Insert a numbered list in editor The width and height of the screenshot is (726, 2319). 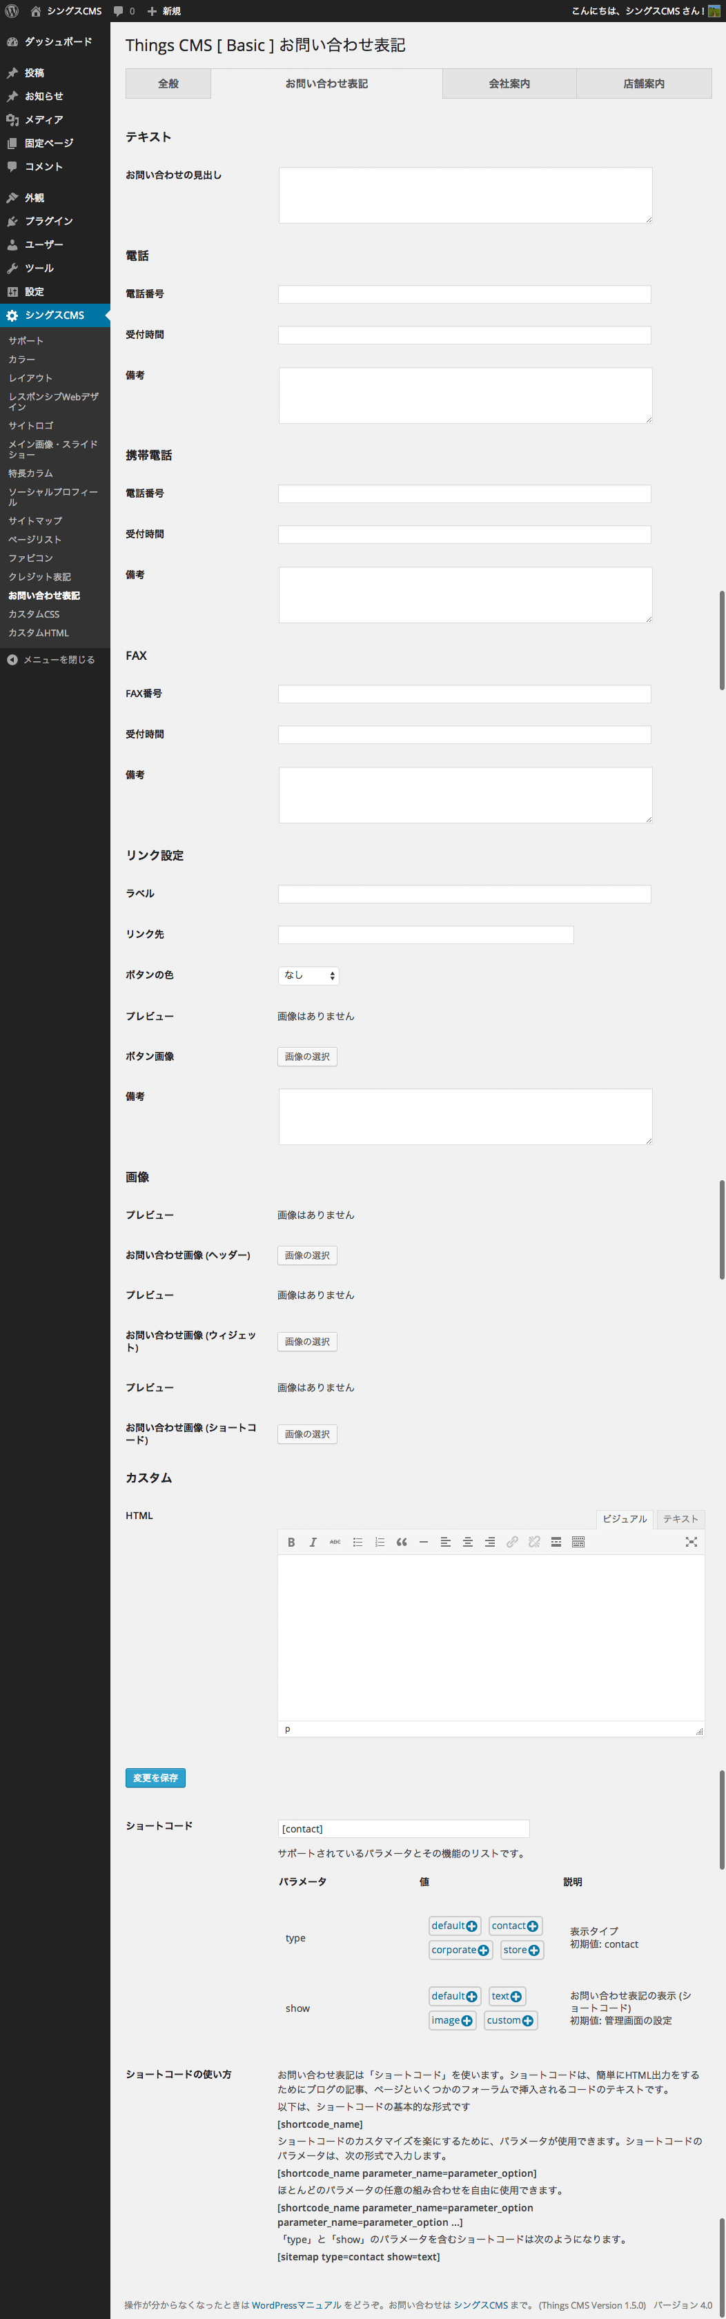(380, 1542)
